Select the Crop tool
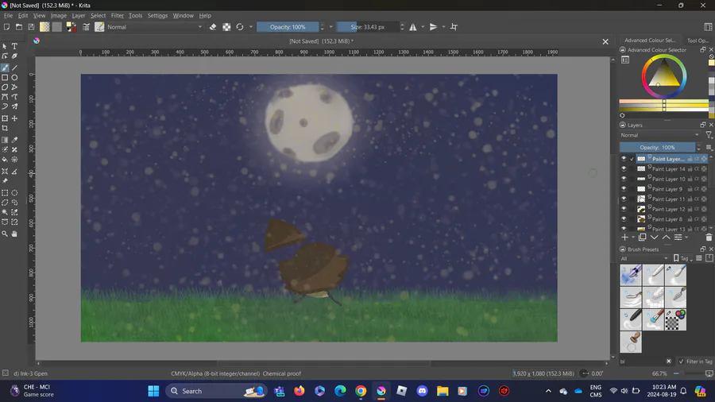 [5, 129]
